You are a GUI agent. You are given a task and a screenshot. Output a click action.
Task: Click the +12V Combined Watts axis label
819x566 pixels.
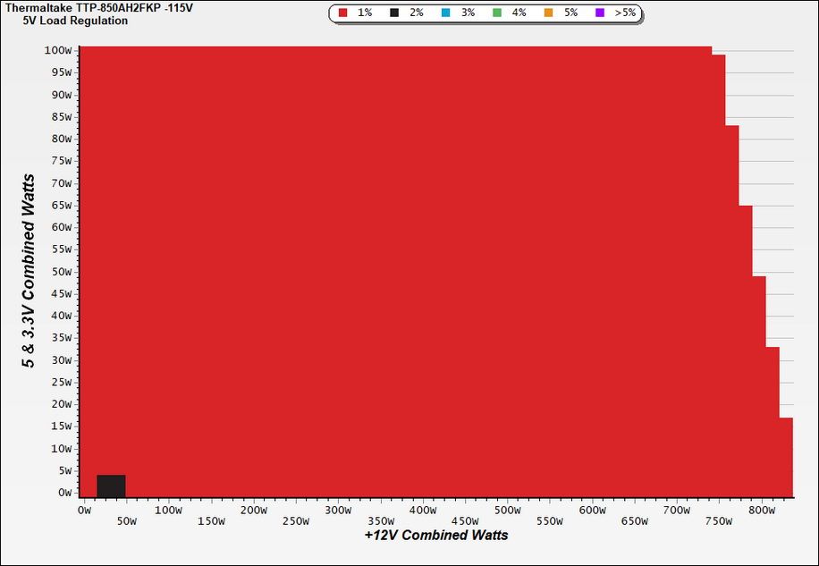click(436, 536)
